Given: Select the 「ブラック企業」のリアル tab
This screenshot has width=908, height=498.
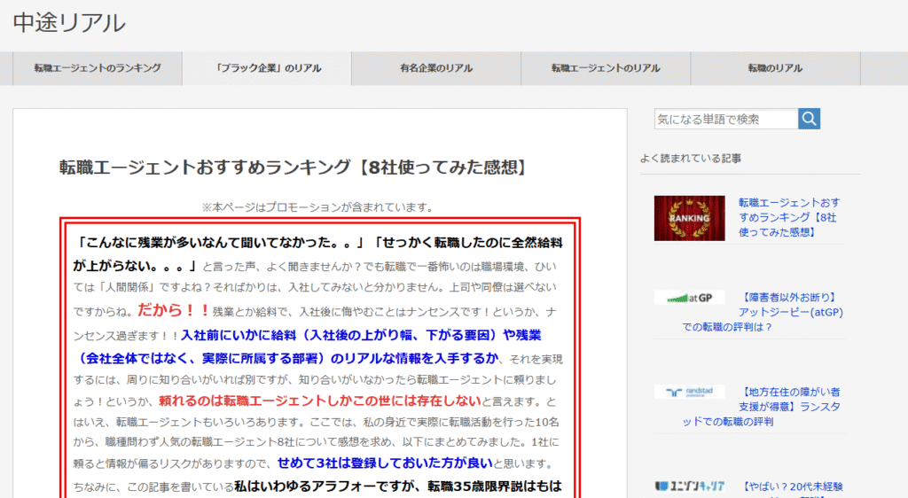Looking at the screenshot, I should pos(267,68).
